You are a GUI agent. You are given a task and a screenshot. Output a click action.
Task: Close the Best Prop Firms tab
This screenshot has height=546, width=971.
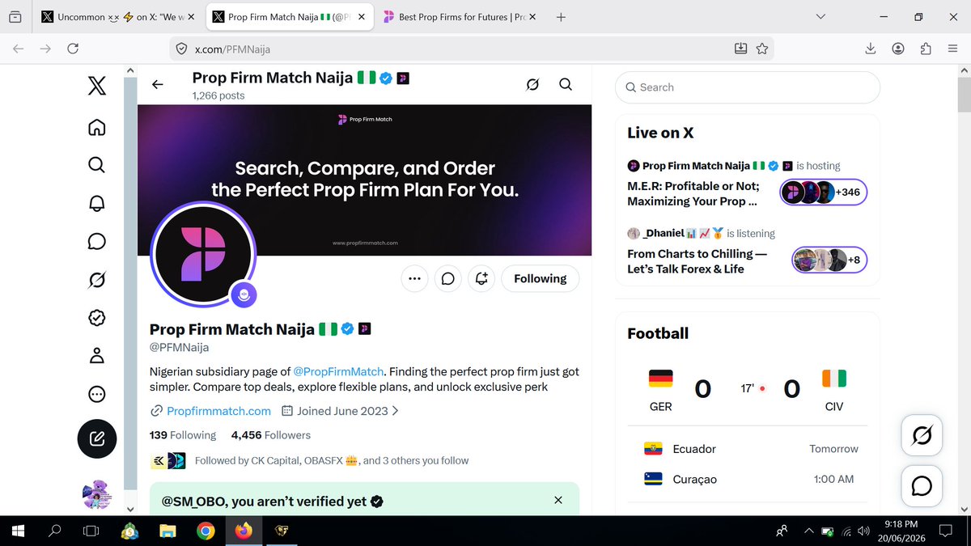coord(531,17)
